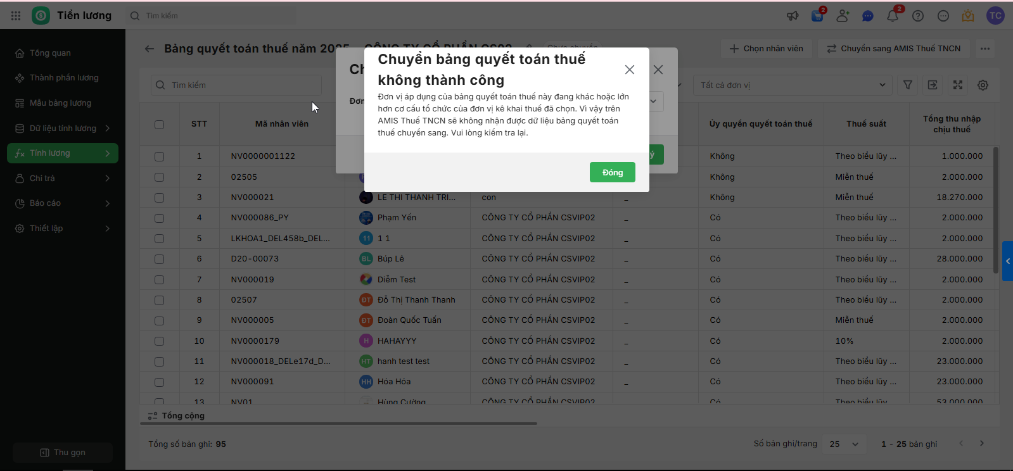Open the feedback badge icon

[968, 16]
